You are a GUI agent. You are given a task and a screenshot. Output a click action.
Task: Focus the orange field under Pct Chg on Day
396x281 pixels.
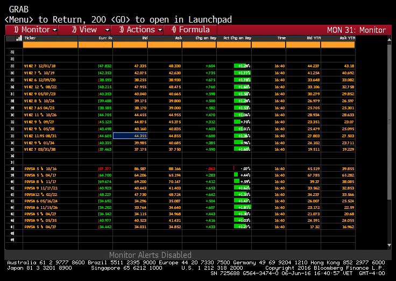[x=234, y=45]
